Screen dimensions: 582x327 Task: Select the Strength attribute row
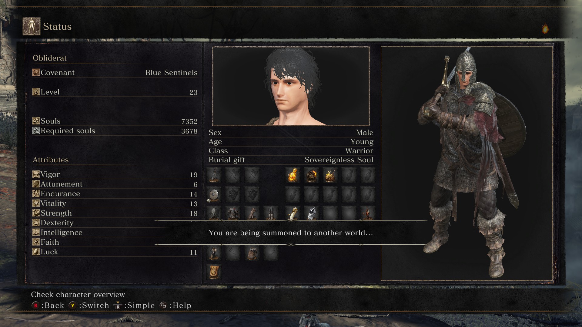[x=115, y=213]
